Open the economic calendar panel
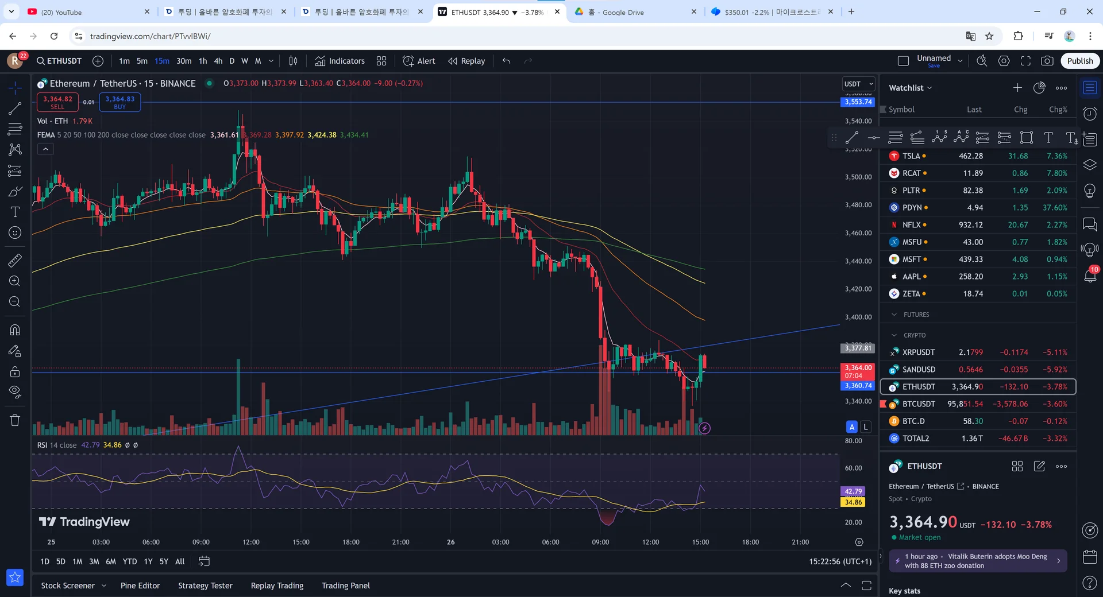The image size is (1103, 597). (1090, 557)
